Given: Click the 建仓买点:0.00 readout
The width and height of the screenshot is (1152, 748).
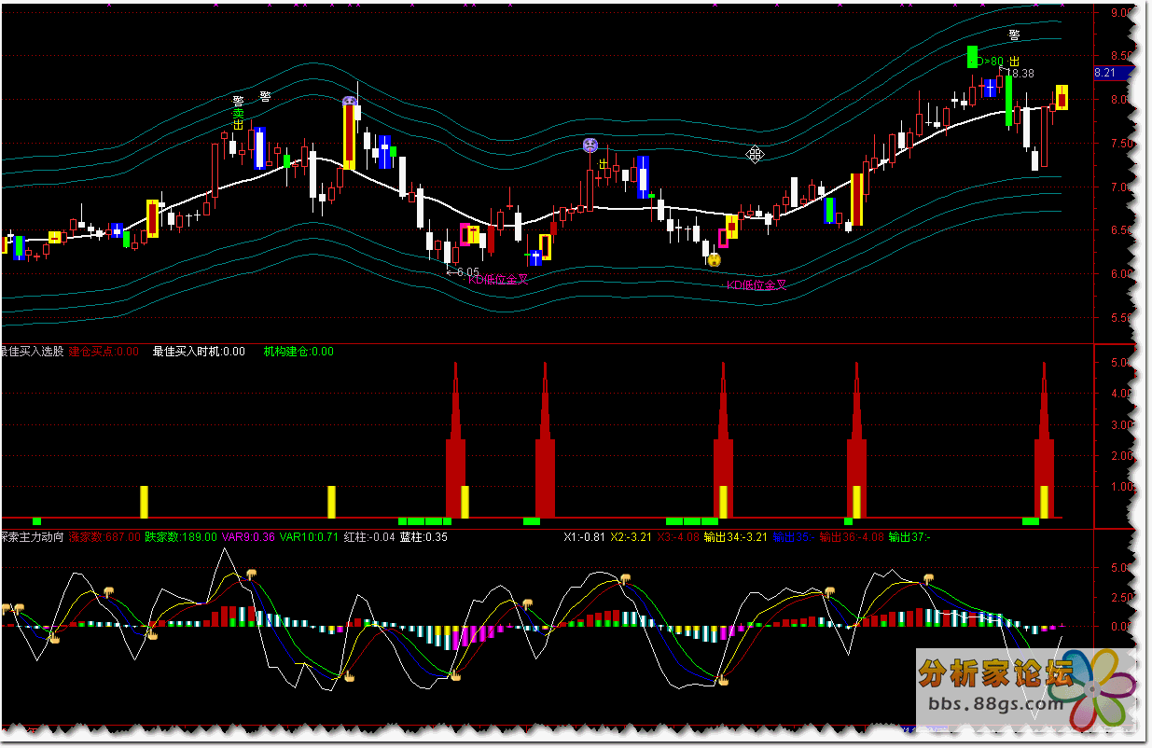Looking at the screenshot, I should coord(104,352).
